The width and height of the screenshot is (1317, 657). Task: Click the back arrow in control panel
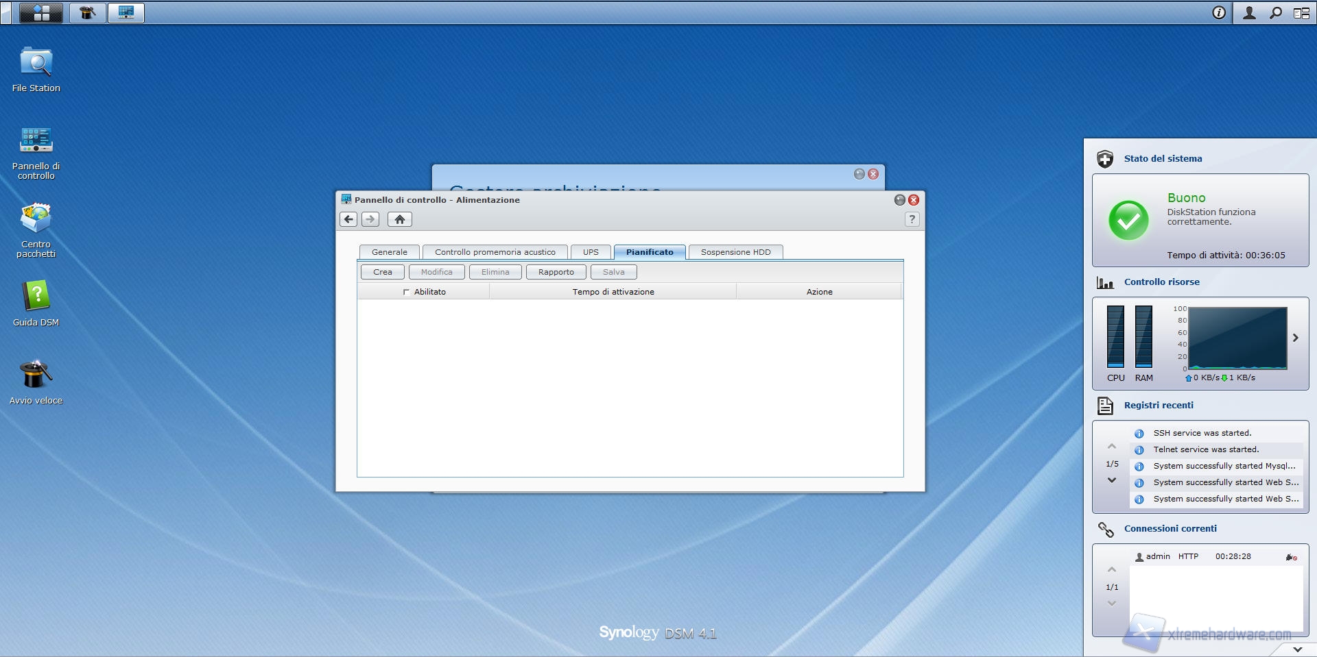(348, 219)
